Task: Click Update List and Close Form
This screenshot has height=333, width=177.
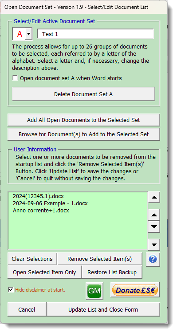Action: (x=103, y=309)
